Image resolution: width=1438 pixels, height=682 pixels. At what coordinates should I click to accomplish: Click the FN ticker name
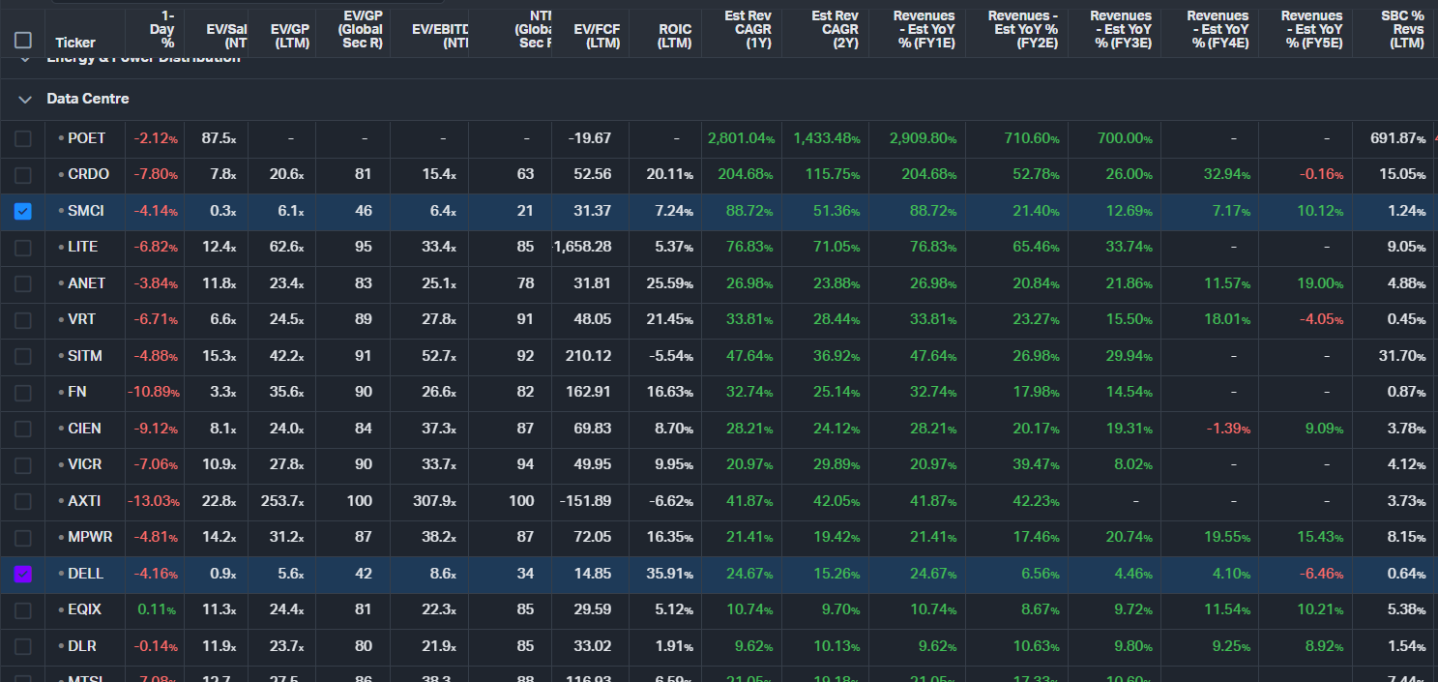pyautogui.click(x=77, y=393)
